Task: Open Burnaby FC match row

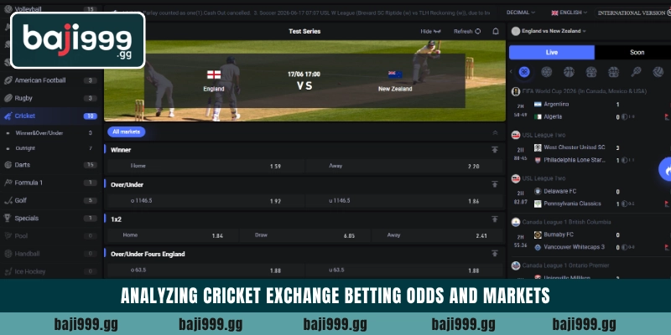Action: pos(590,241)
